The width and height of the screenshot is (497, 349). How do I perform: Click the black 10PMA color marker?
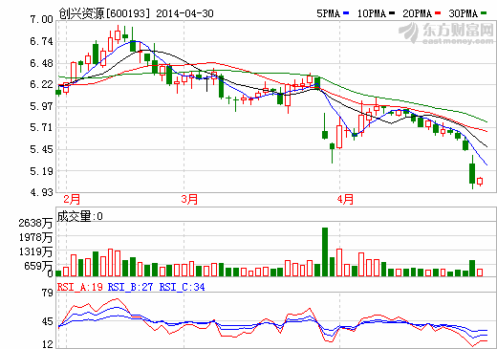(x=392, y=13)
